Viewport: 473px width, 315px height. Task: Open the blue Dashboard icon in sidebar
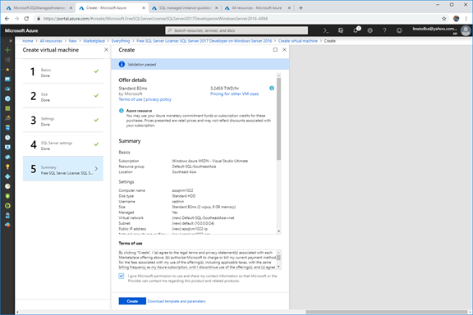click(x=7, y=80)
